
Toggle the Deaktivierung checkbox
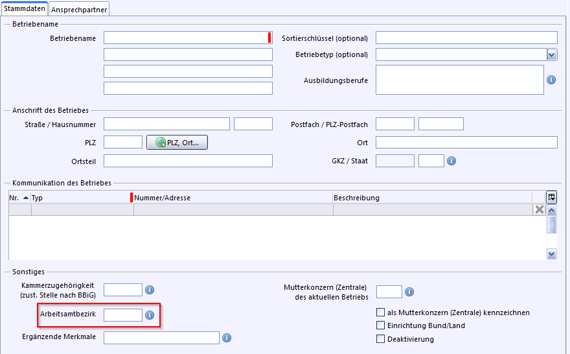pyautogui.click(x=381, y=339)
